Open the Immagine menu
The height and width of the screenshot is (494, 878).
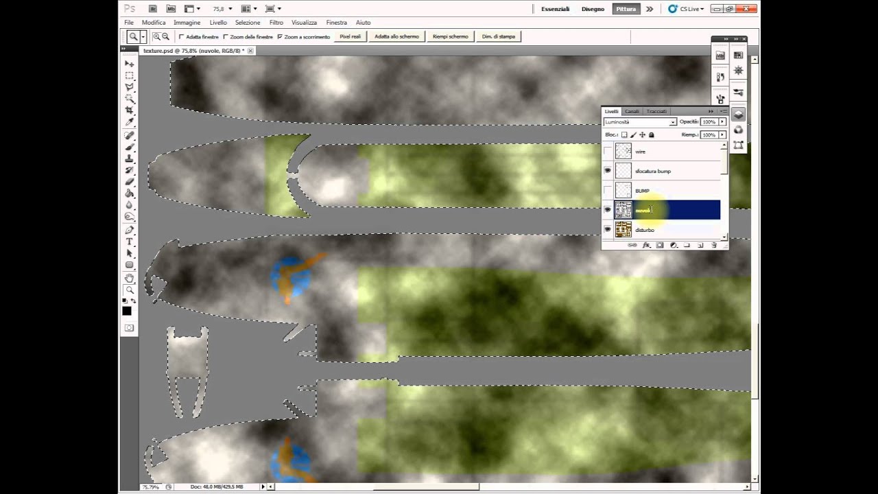point(187,23)
